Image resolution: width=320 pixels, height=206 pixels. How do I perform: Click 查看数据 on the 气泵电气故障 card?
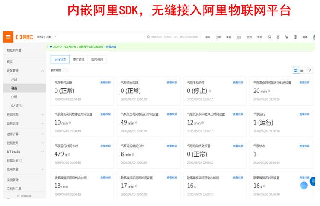coord(105,83)
